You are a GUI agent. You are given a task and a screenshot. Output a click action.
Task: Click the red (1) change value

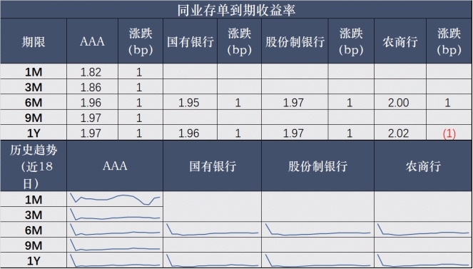click(x=449, y=134)
